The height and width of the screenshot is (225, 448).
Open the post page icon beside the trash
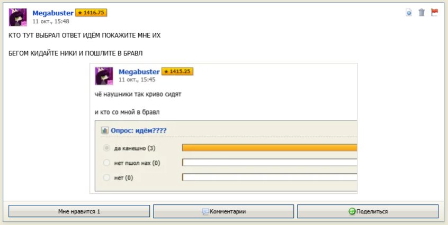click(409, 13)
